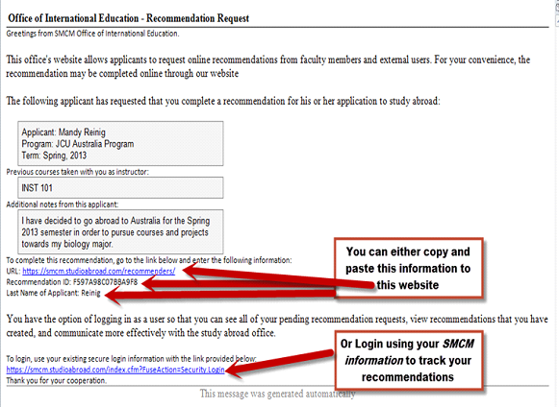Viewport: 559px width, 407px height.
Task: Click the scrollbar at the top-right edge
Action: (557, 14)
